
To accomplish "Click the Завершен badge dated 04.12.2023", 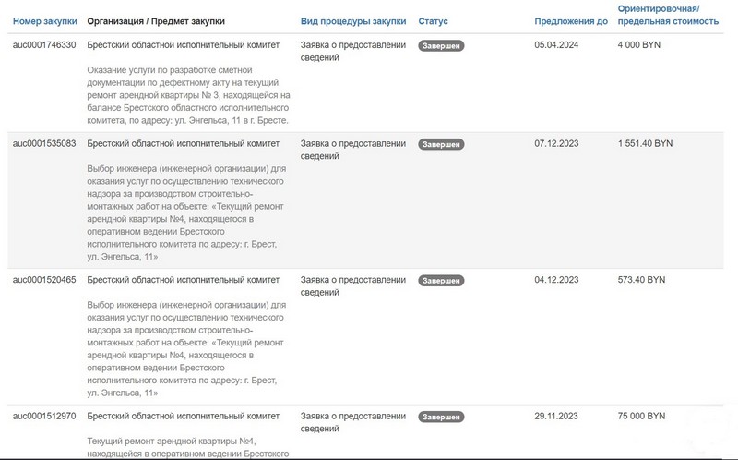I will pyautogui.click(x=441, y=280).
